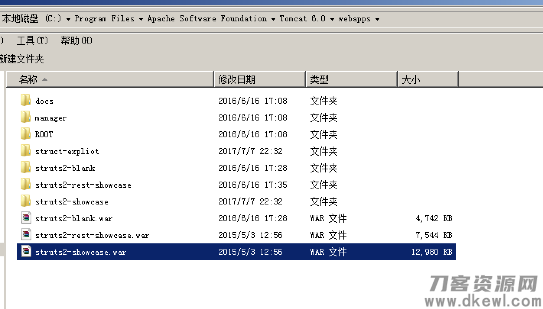543x309 pixels.
Task: Click the struct-expliot folder icon
Action: click(26, 151)
